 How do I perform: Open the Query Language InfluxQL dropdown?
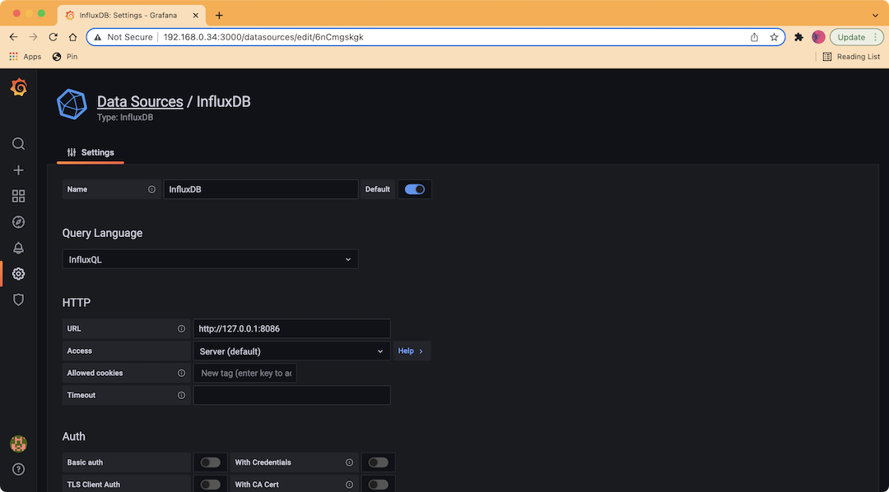pyautogui.click(x=211, y=259)
